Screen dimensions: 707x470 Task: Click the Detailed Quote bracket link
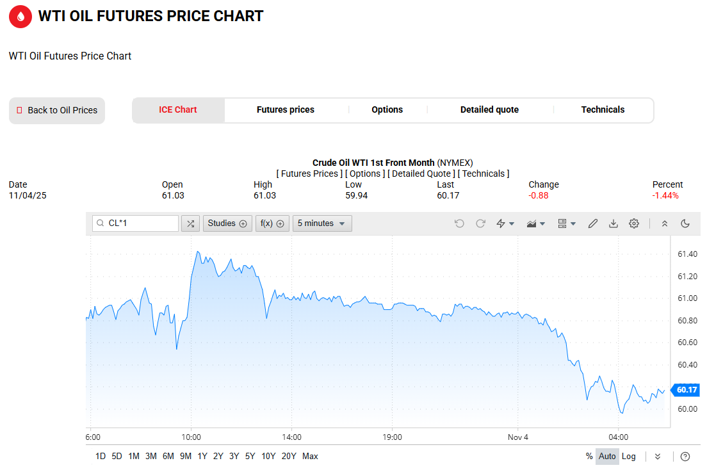click(422, 174)
